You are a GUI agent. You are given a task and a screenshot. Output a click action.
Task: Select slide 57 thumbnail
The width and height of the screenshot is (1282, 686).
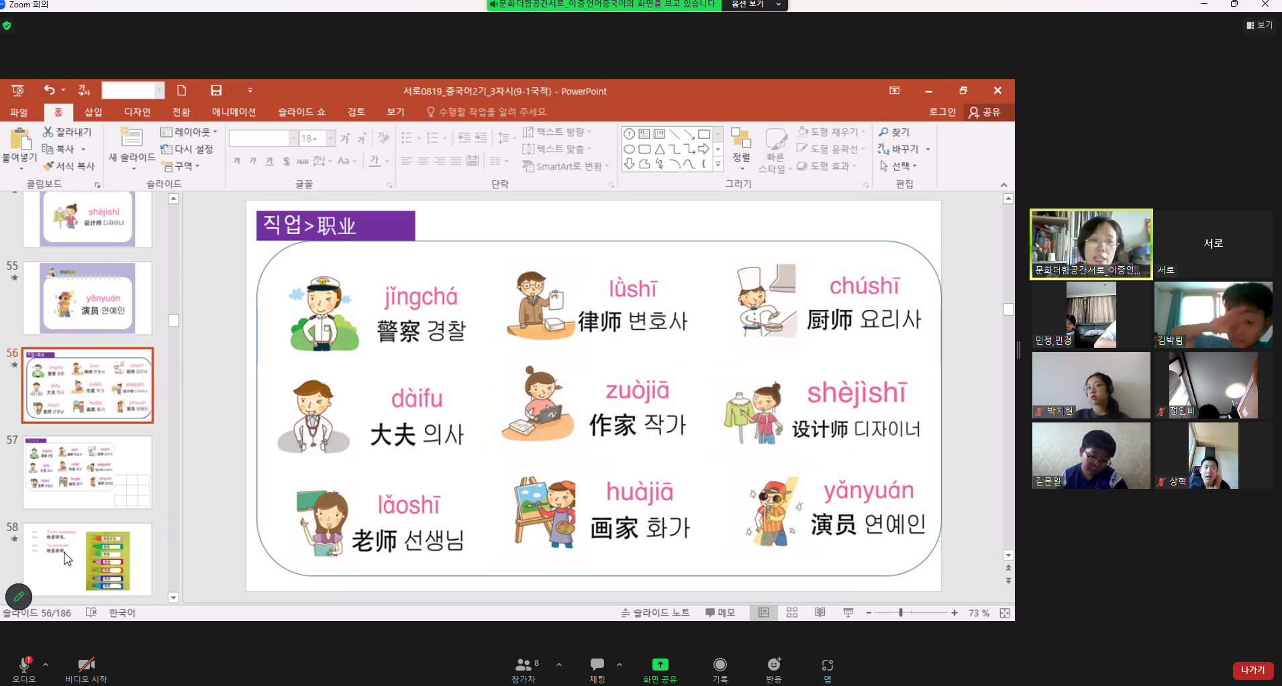click(87, 472)
